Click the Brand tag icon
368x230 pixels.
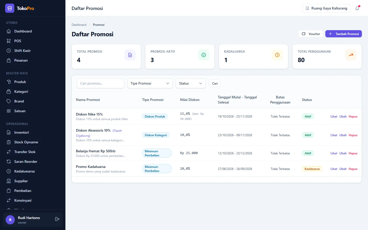(9, 101)
